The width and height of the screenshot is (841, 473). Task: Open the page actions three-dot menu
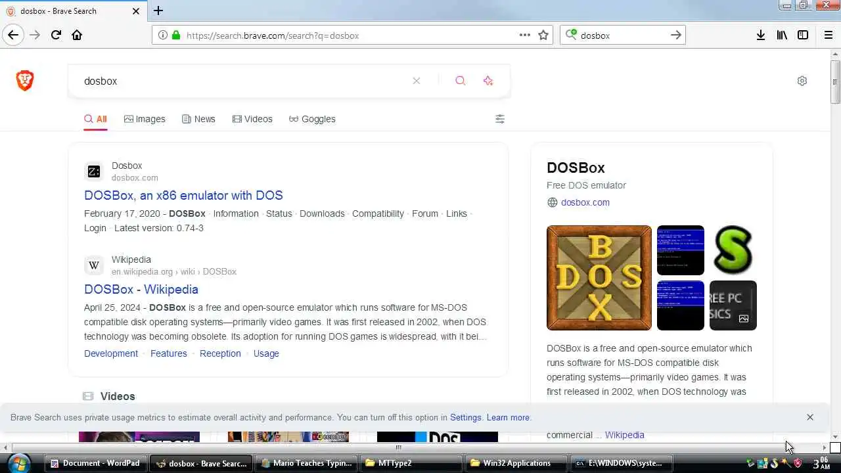[525, 35]
